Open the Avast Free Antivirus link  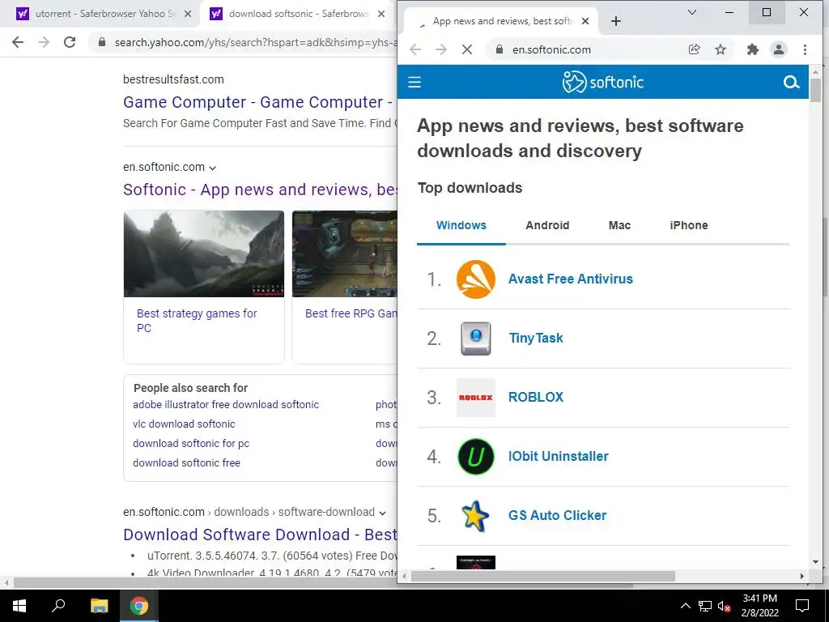571,279
